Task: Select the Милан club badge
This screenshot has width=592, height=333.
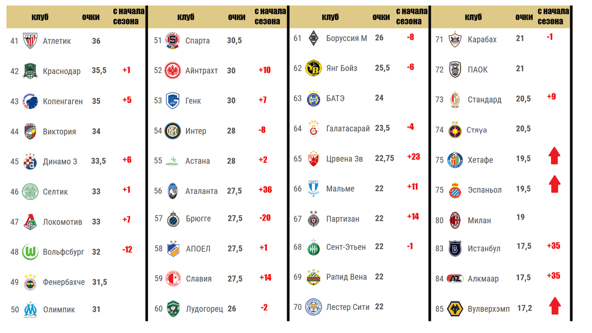Action: click(455, 220)
